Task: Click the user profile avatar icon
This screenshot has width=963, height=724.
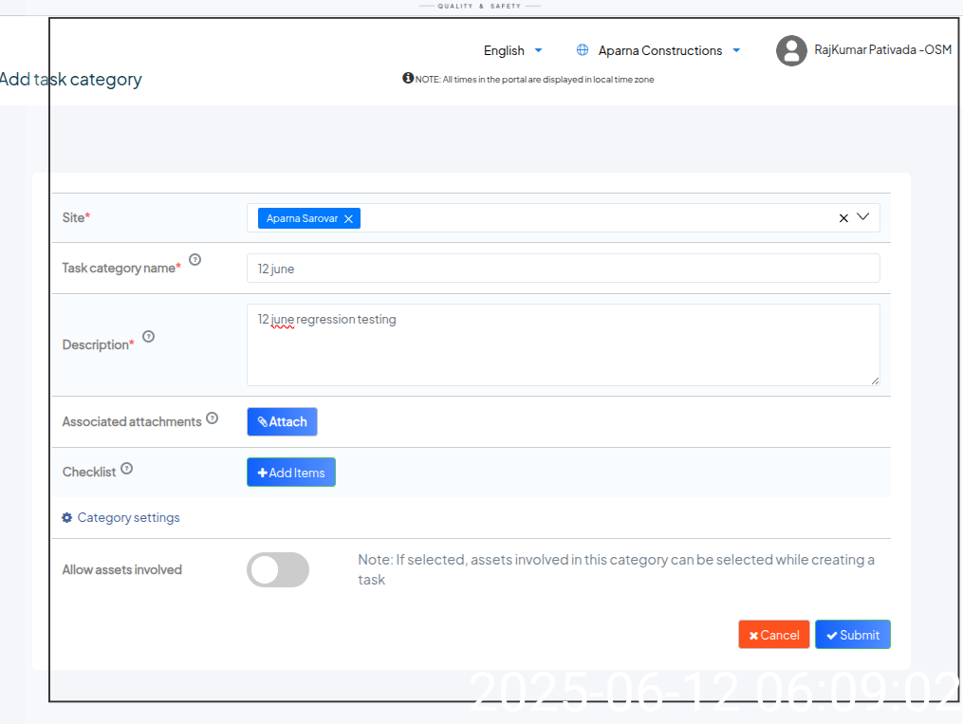Action: tap(791, 50)
